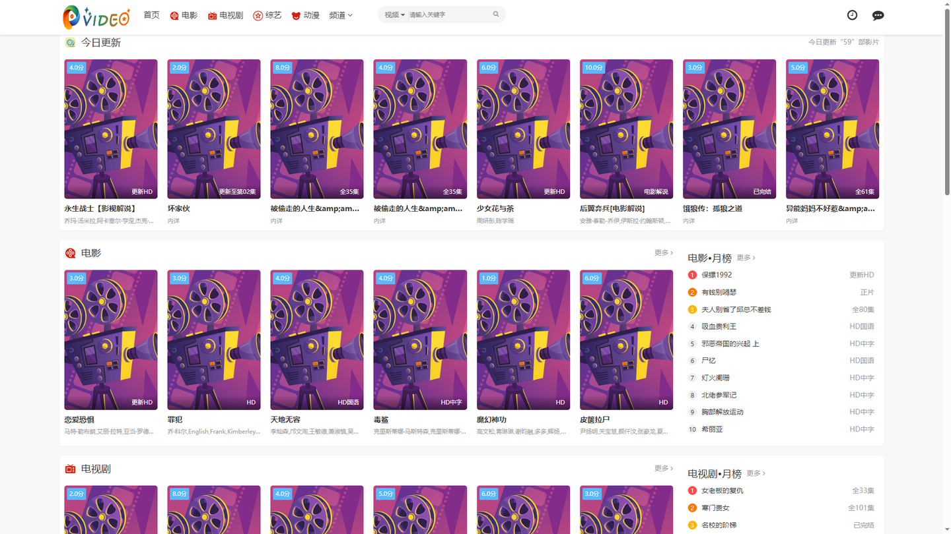This screenshot has width=951, height=534.
Task: Go to the 电影 nav item
Action: [184, 15]
